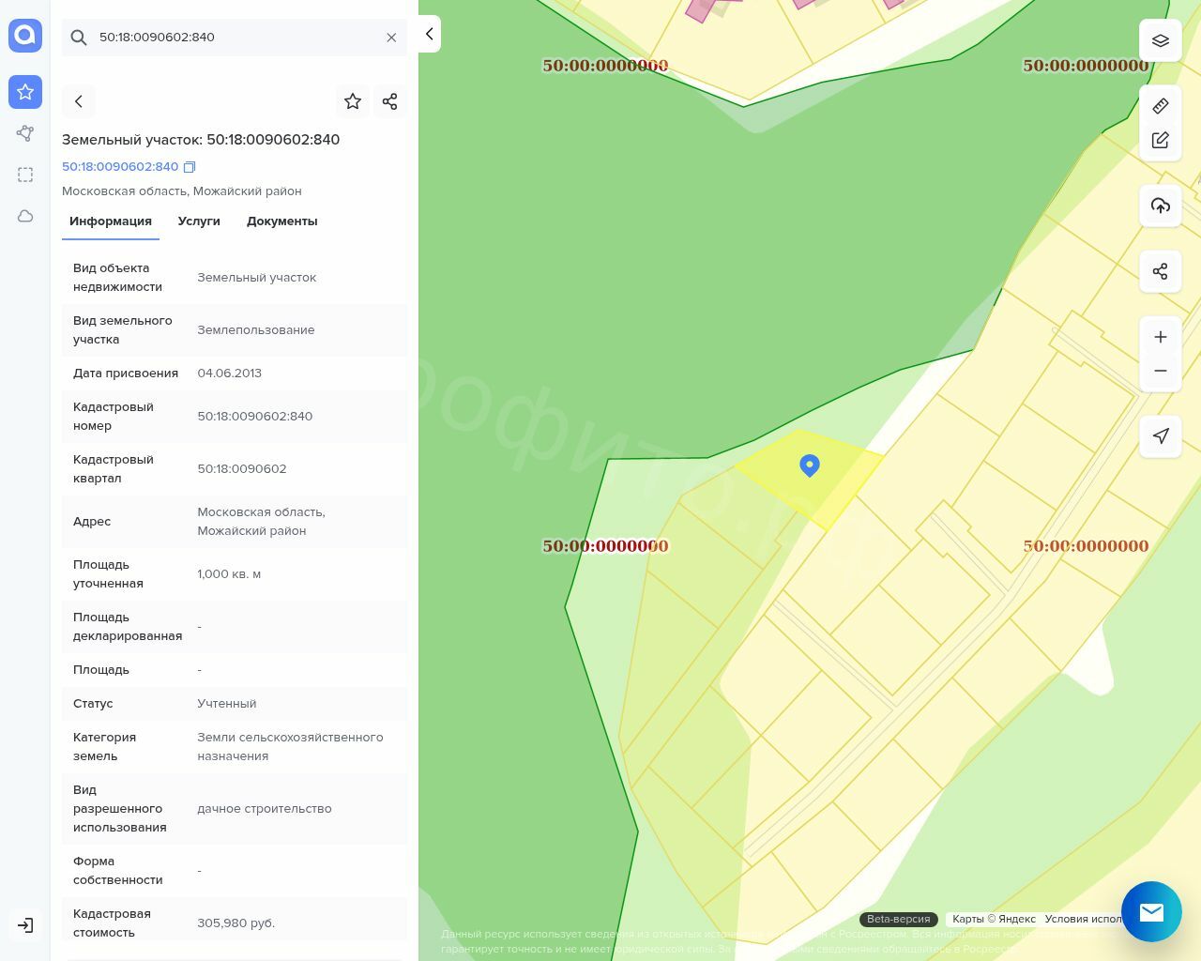
Task: Open the map layers panel
Action: tap(1160, 41)
